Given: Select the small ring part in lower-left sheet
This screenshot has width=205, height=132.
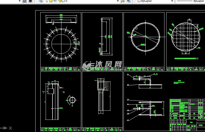Looking at the screenshot, I should pos(72,100).
